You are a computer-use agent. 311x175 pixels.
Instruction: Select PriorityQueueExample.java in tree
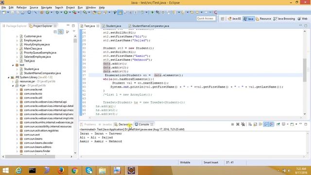pos(40,52)
